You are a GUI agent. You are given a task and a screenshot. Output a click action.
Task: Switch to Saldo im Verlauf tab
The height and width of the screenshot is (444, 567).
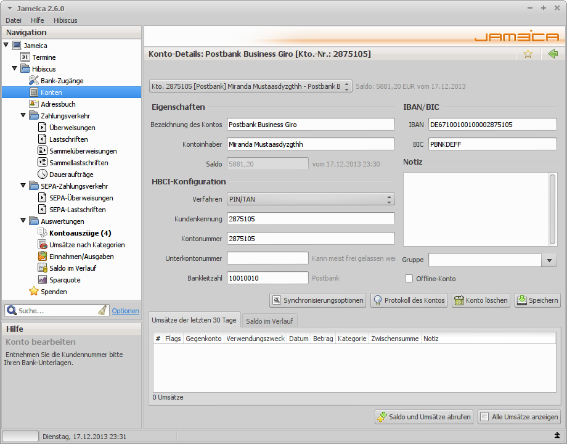(x=269, y=321)
